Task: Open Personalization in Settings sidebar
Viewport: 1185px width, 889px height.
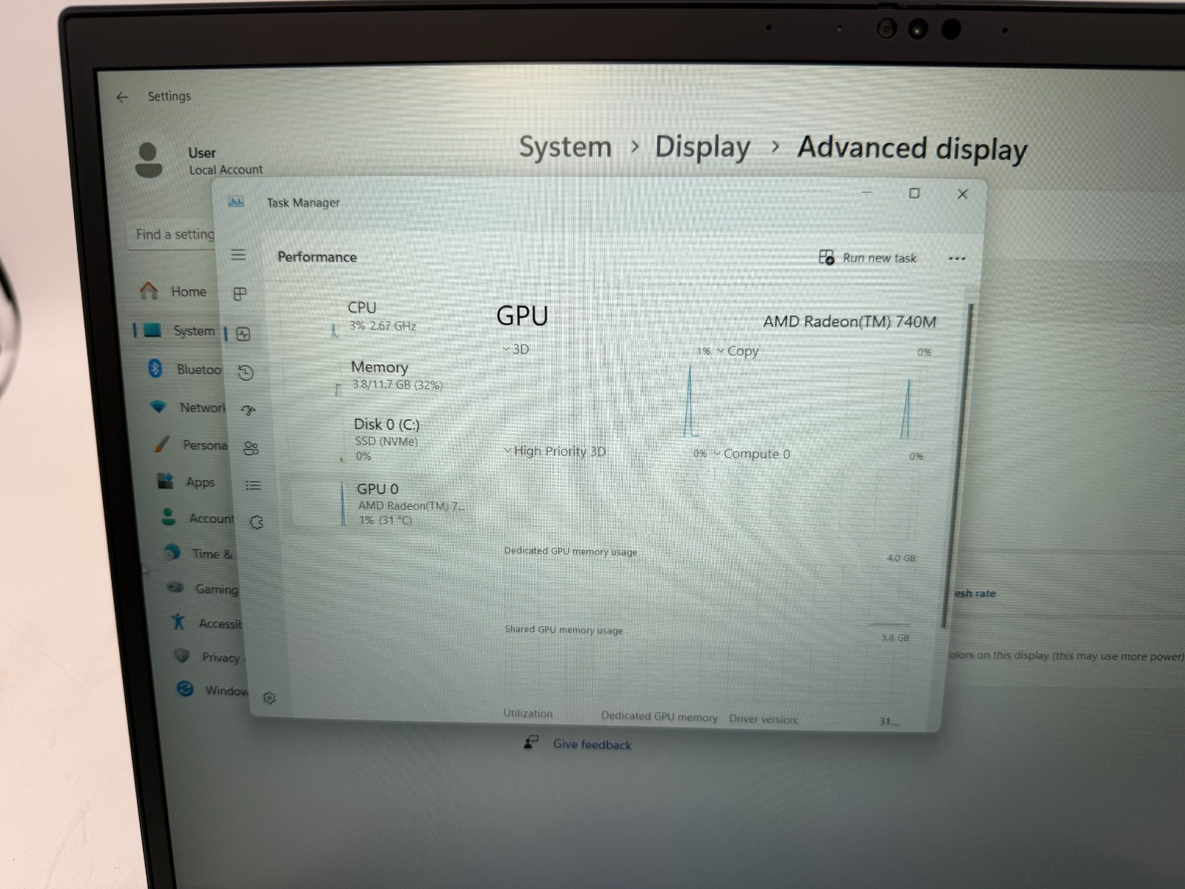Action: click(x=191, y=444)
